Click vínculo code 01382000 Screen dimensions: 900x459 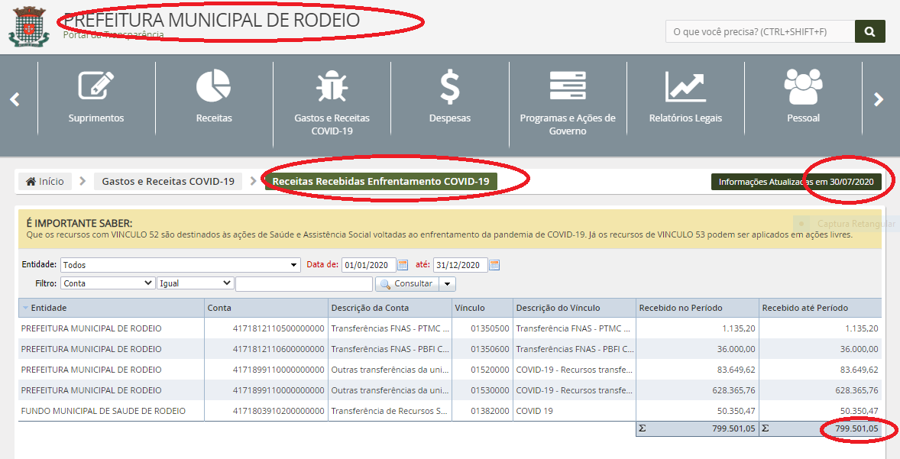click(490, 412)
